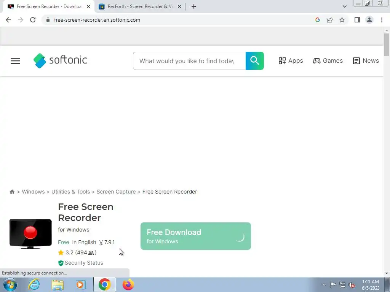Screen dimensions: 390x292
Task: Click the 'Free' license label
Action: click(64, 242)
